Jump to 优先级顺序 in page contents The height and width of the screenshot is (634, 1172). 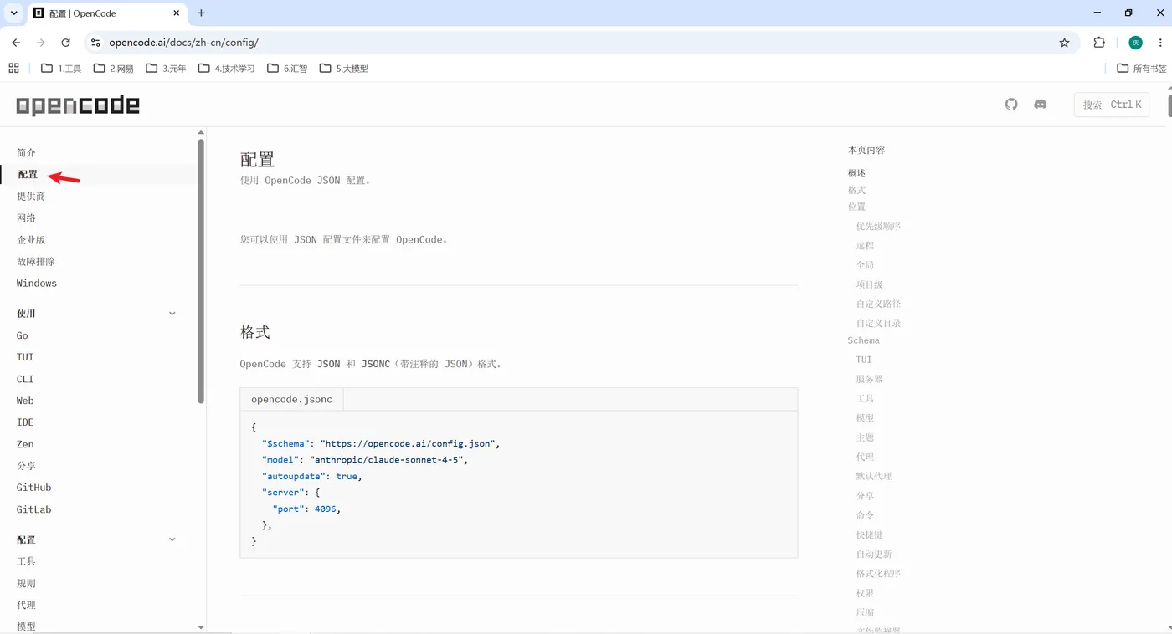point(879,226)
